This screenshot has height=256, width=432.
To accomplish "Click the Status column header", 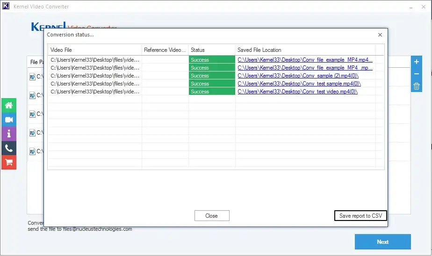I will (212, 50).
